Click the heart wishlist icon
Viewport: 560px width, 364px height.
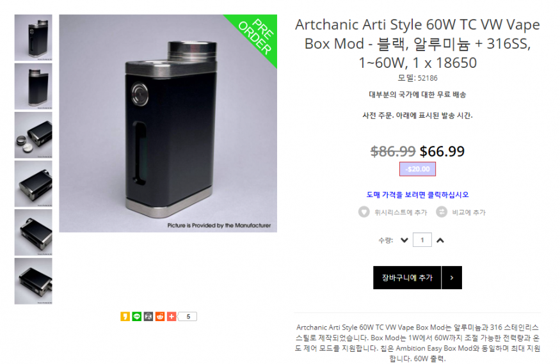point(364,212)
